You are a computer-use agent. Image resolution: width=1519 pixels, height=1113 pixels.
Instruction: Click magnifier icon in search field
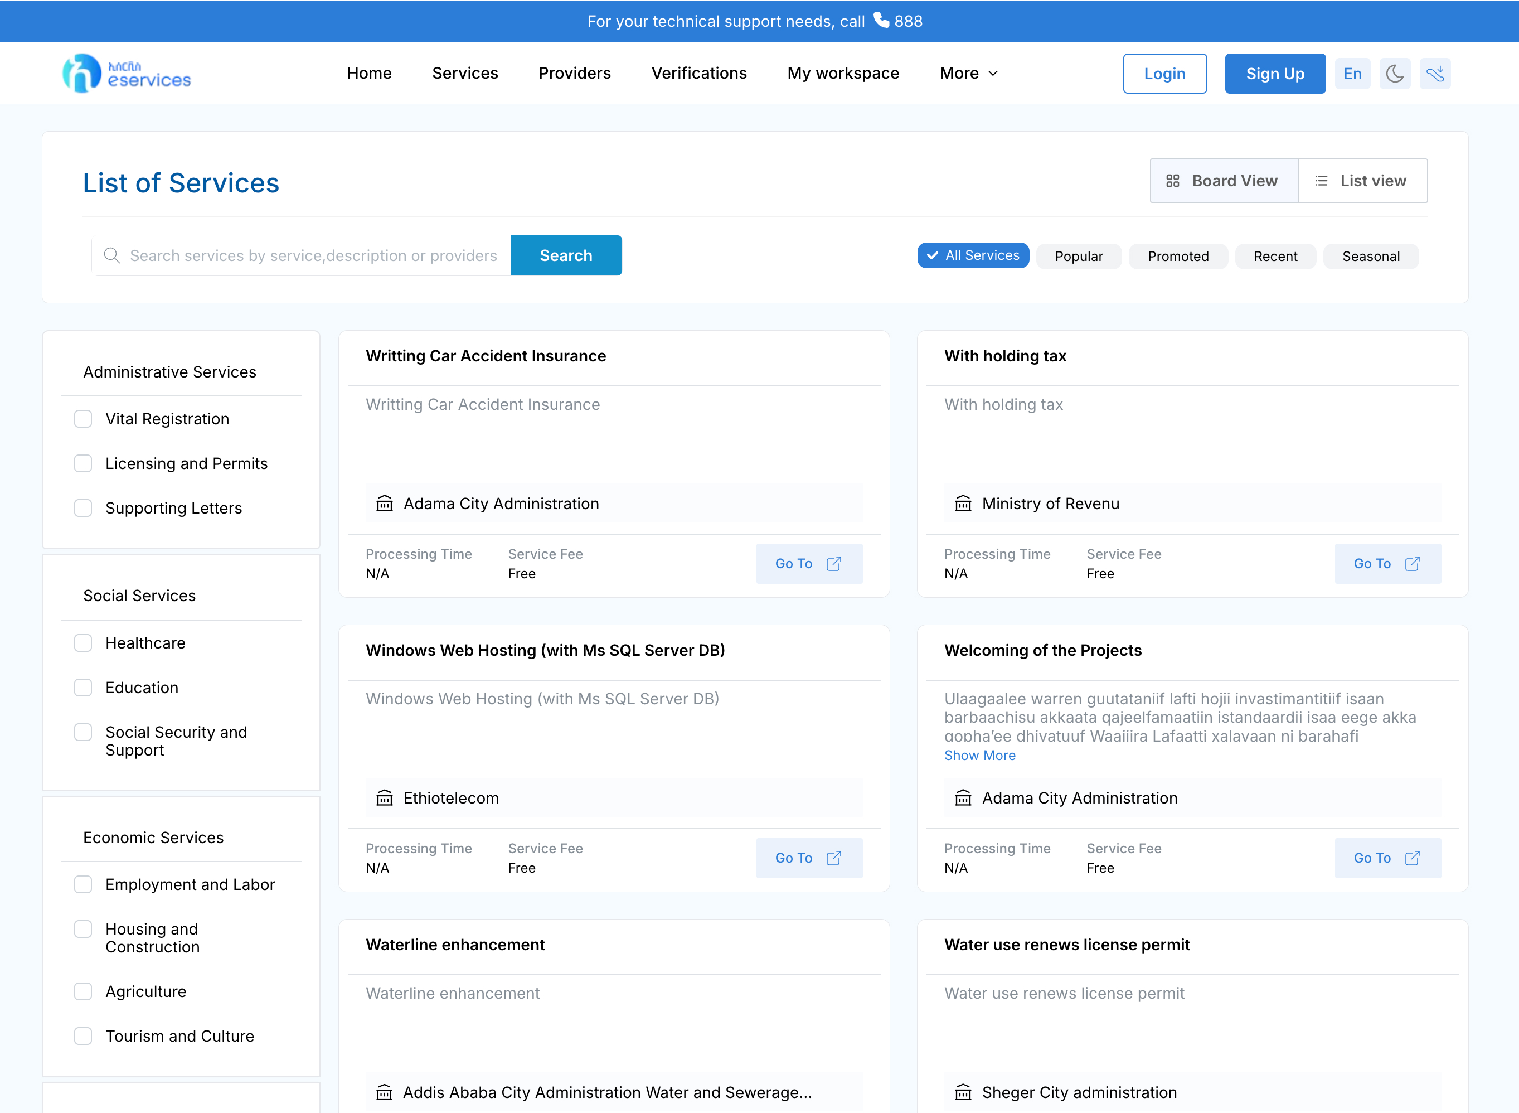coord(112,255)
